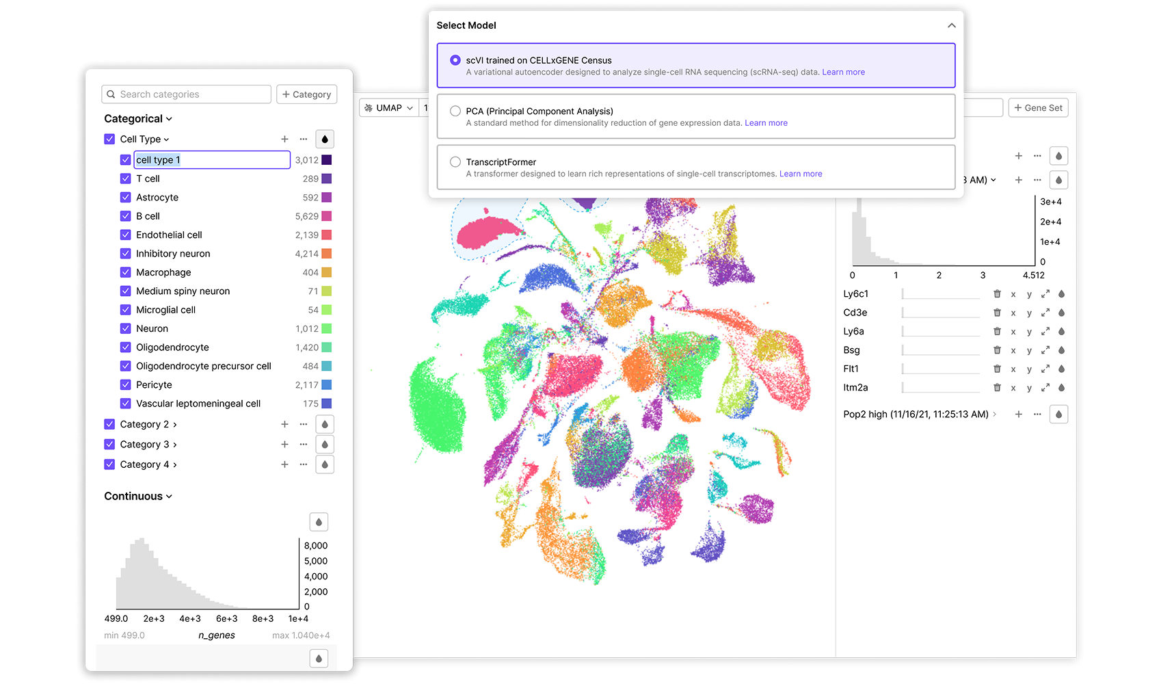The height and width of the screenshot is (684, 1161).
Task: Assign Ly6a to the x axis
Action: click(x=1013, y=331)
